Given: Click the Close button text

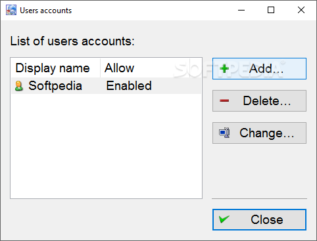Looking at the screenshot, I should click(x=267, y=219).
